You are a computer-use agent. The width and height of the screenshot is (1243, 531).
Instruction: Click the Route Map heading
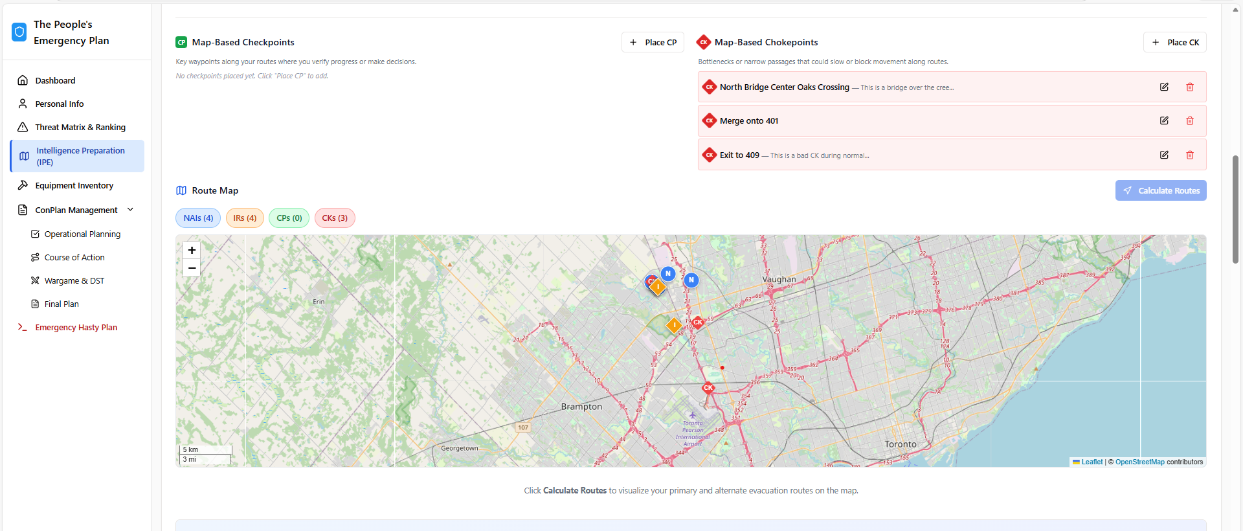click(215, 190)
